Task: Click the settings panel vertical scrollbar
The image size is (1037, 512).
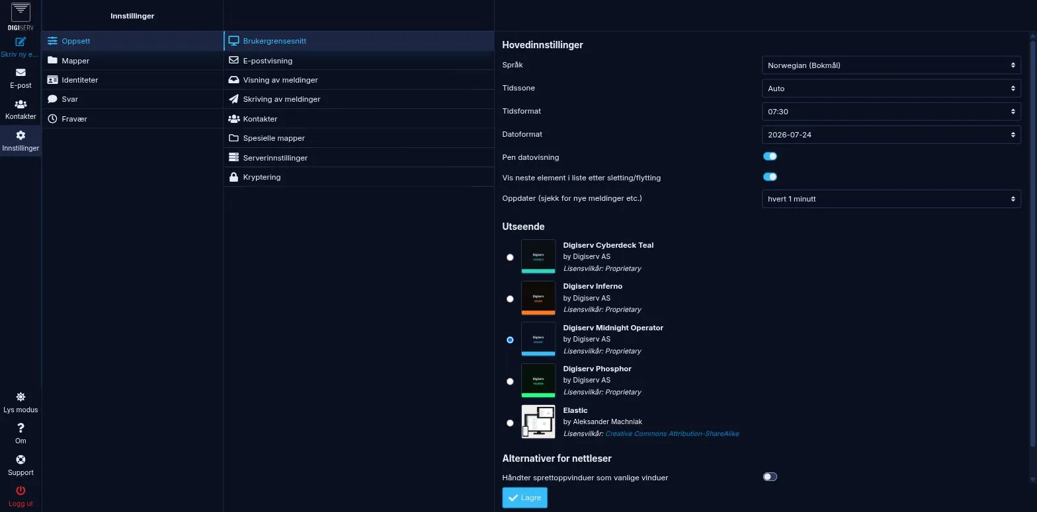Action: click(x=1032, y=243)
